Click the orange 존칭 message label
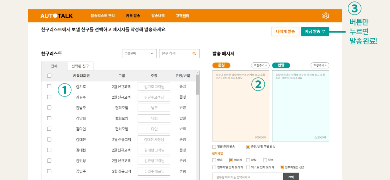This screenshot has width=390, height=180. point(222,65)
